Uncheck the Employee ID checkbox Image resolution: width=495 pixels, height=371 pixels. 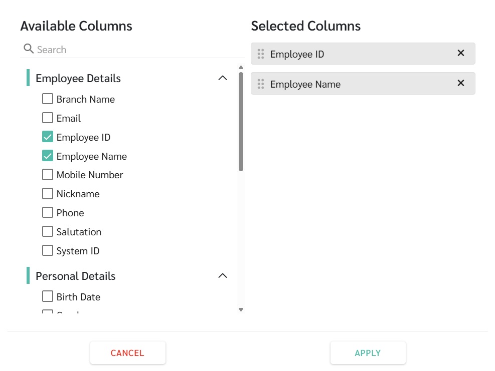(48, 137)
